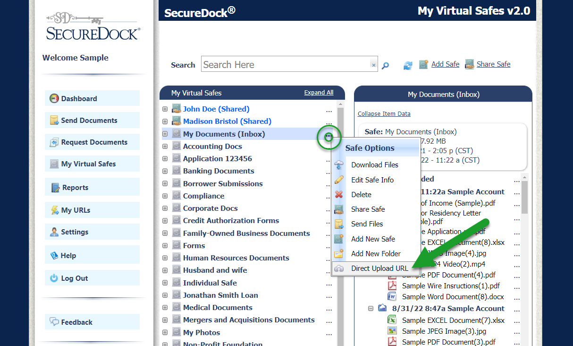
Task: Choose Share Safe in Safe Options menu
Action: 368,209
